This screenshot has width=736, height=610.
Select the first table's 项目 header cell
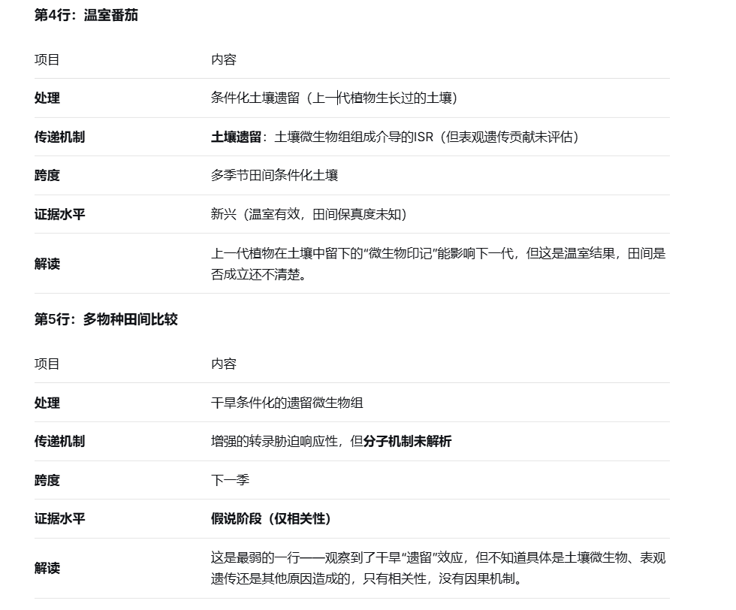coord(47,59)
